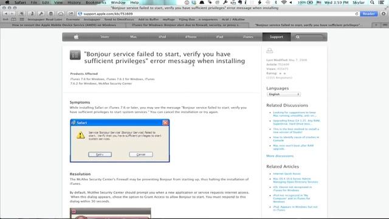Show the Top Sites grid icon
Viewport: 389px width, 219px height.
pyautogui.click(x=22, y=19)
